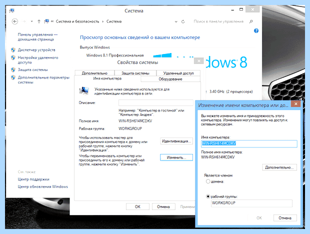Click the Система breadcrumb segment

(114, 21)
